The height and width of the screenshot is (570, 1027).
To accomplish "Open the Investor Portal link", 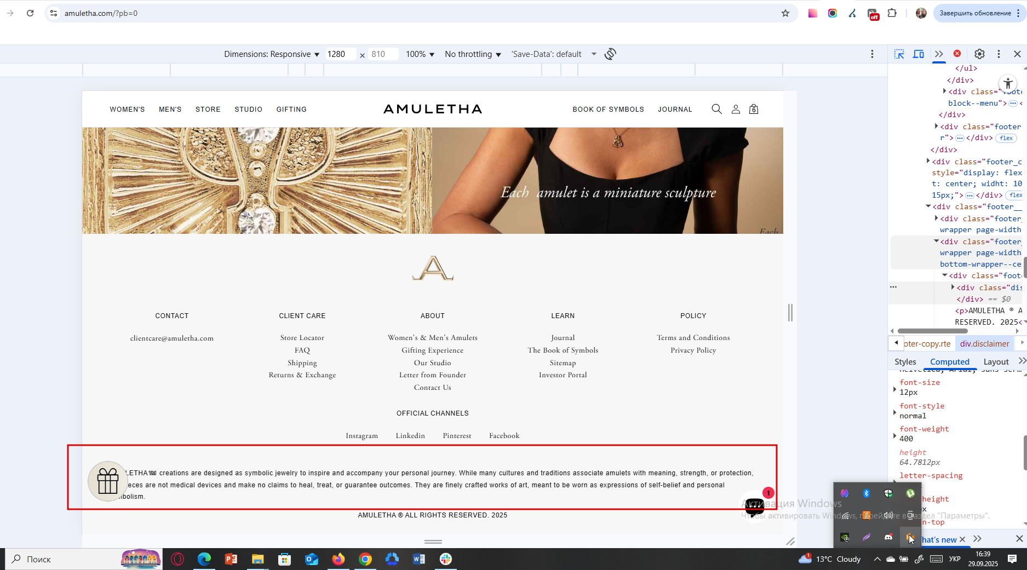I will coord(563,375).
